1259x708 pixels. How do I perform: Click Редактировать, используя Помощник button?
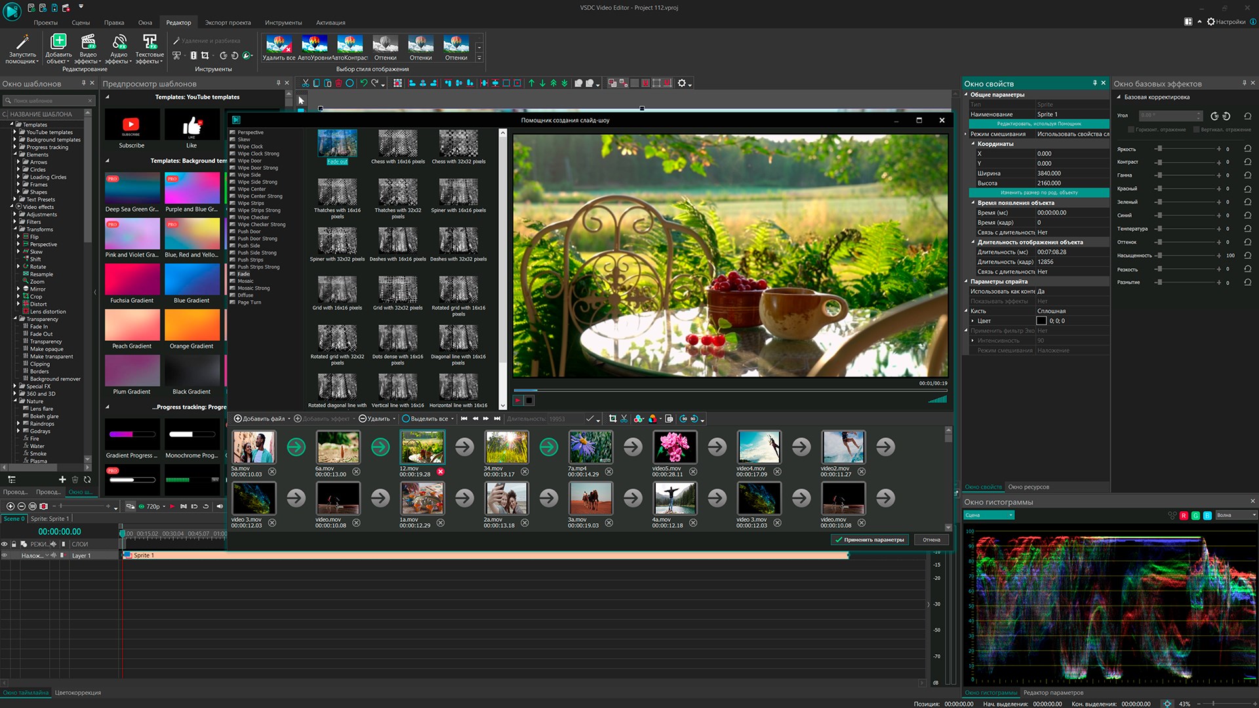tap(1039, 124)
